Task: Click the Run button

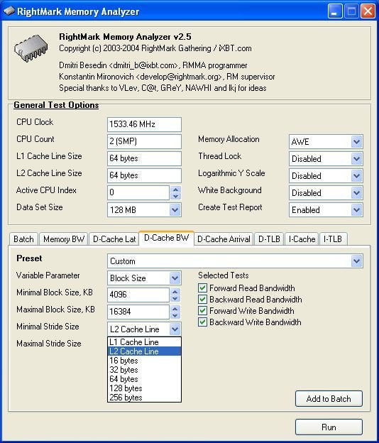Action: pos(329,427)
